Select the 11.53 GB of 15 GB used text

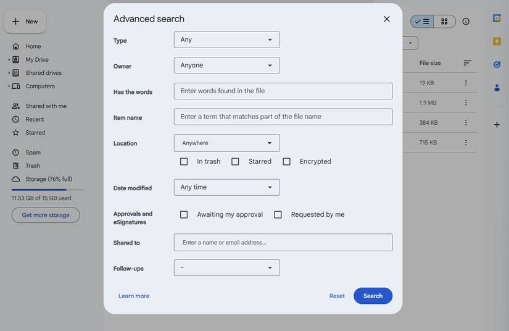[41, 198]
